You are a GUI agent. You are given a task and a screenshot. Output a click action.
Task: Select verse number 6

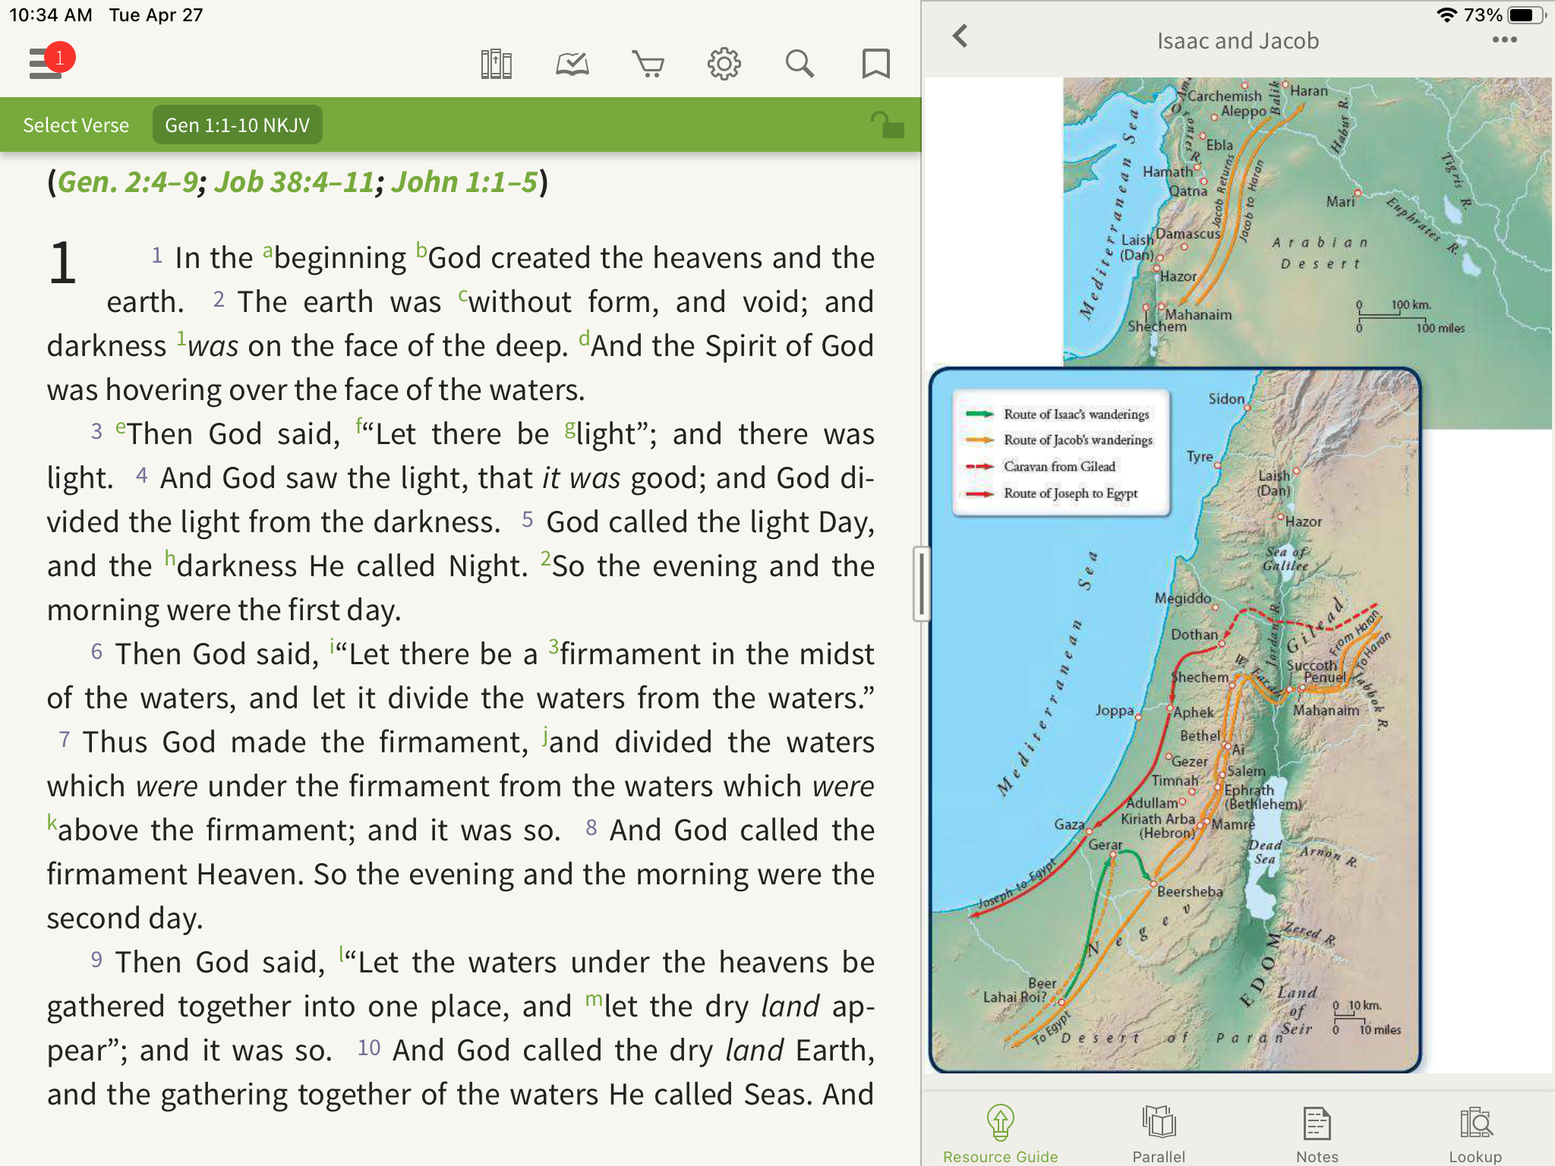[96, 652]
